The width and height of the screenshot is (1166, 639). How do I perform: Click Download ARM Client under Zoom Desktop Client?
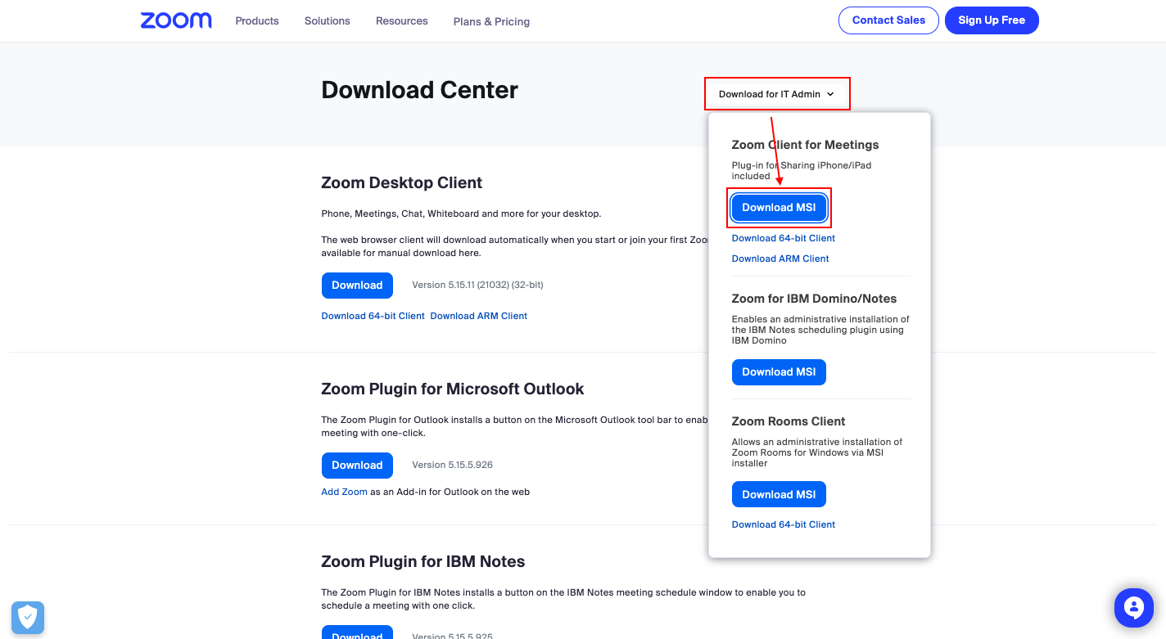click(x=479, y=316)
